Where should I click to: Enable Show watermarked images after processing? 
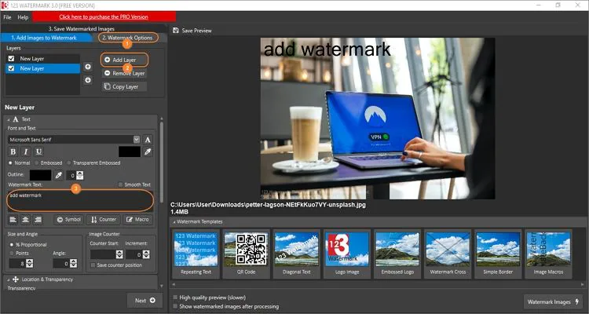coord(175,306)
